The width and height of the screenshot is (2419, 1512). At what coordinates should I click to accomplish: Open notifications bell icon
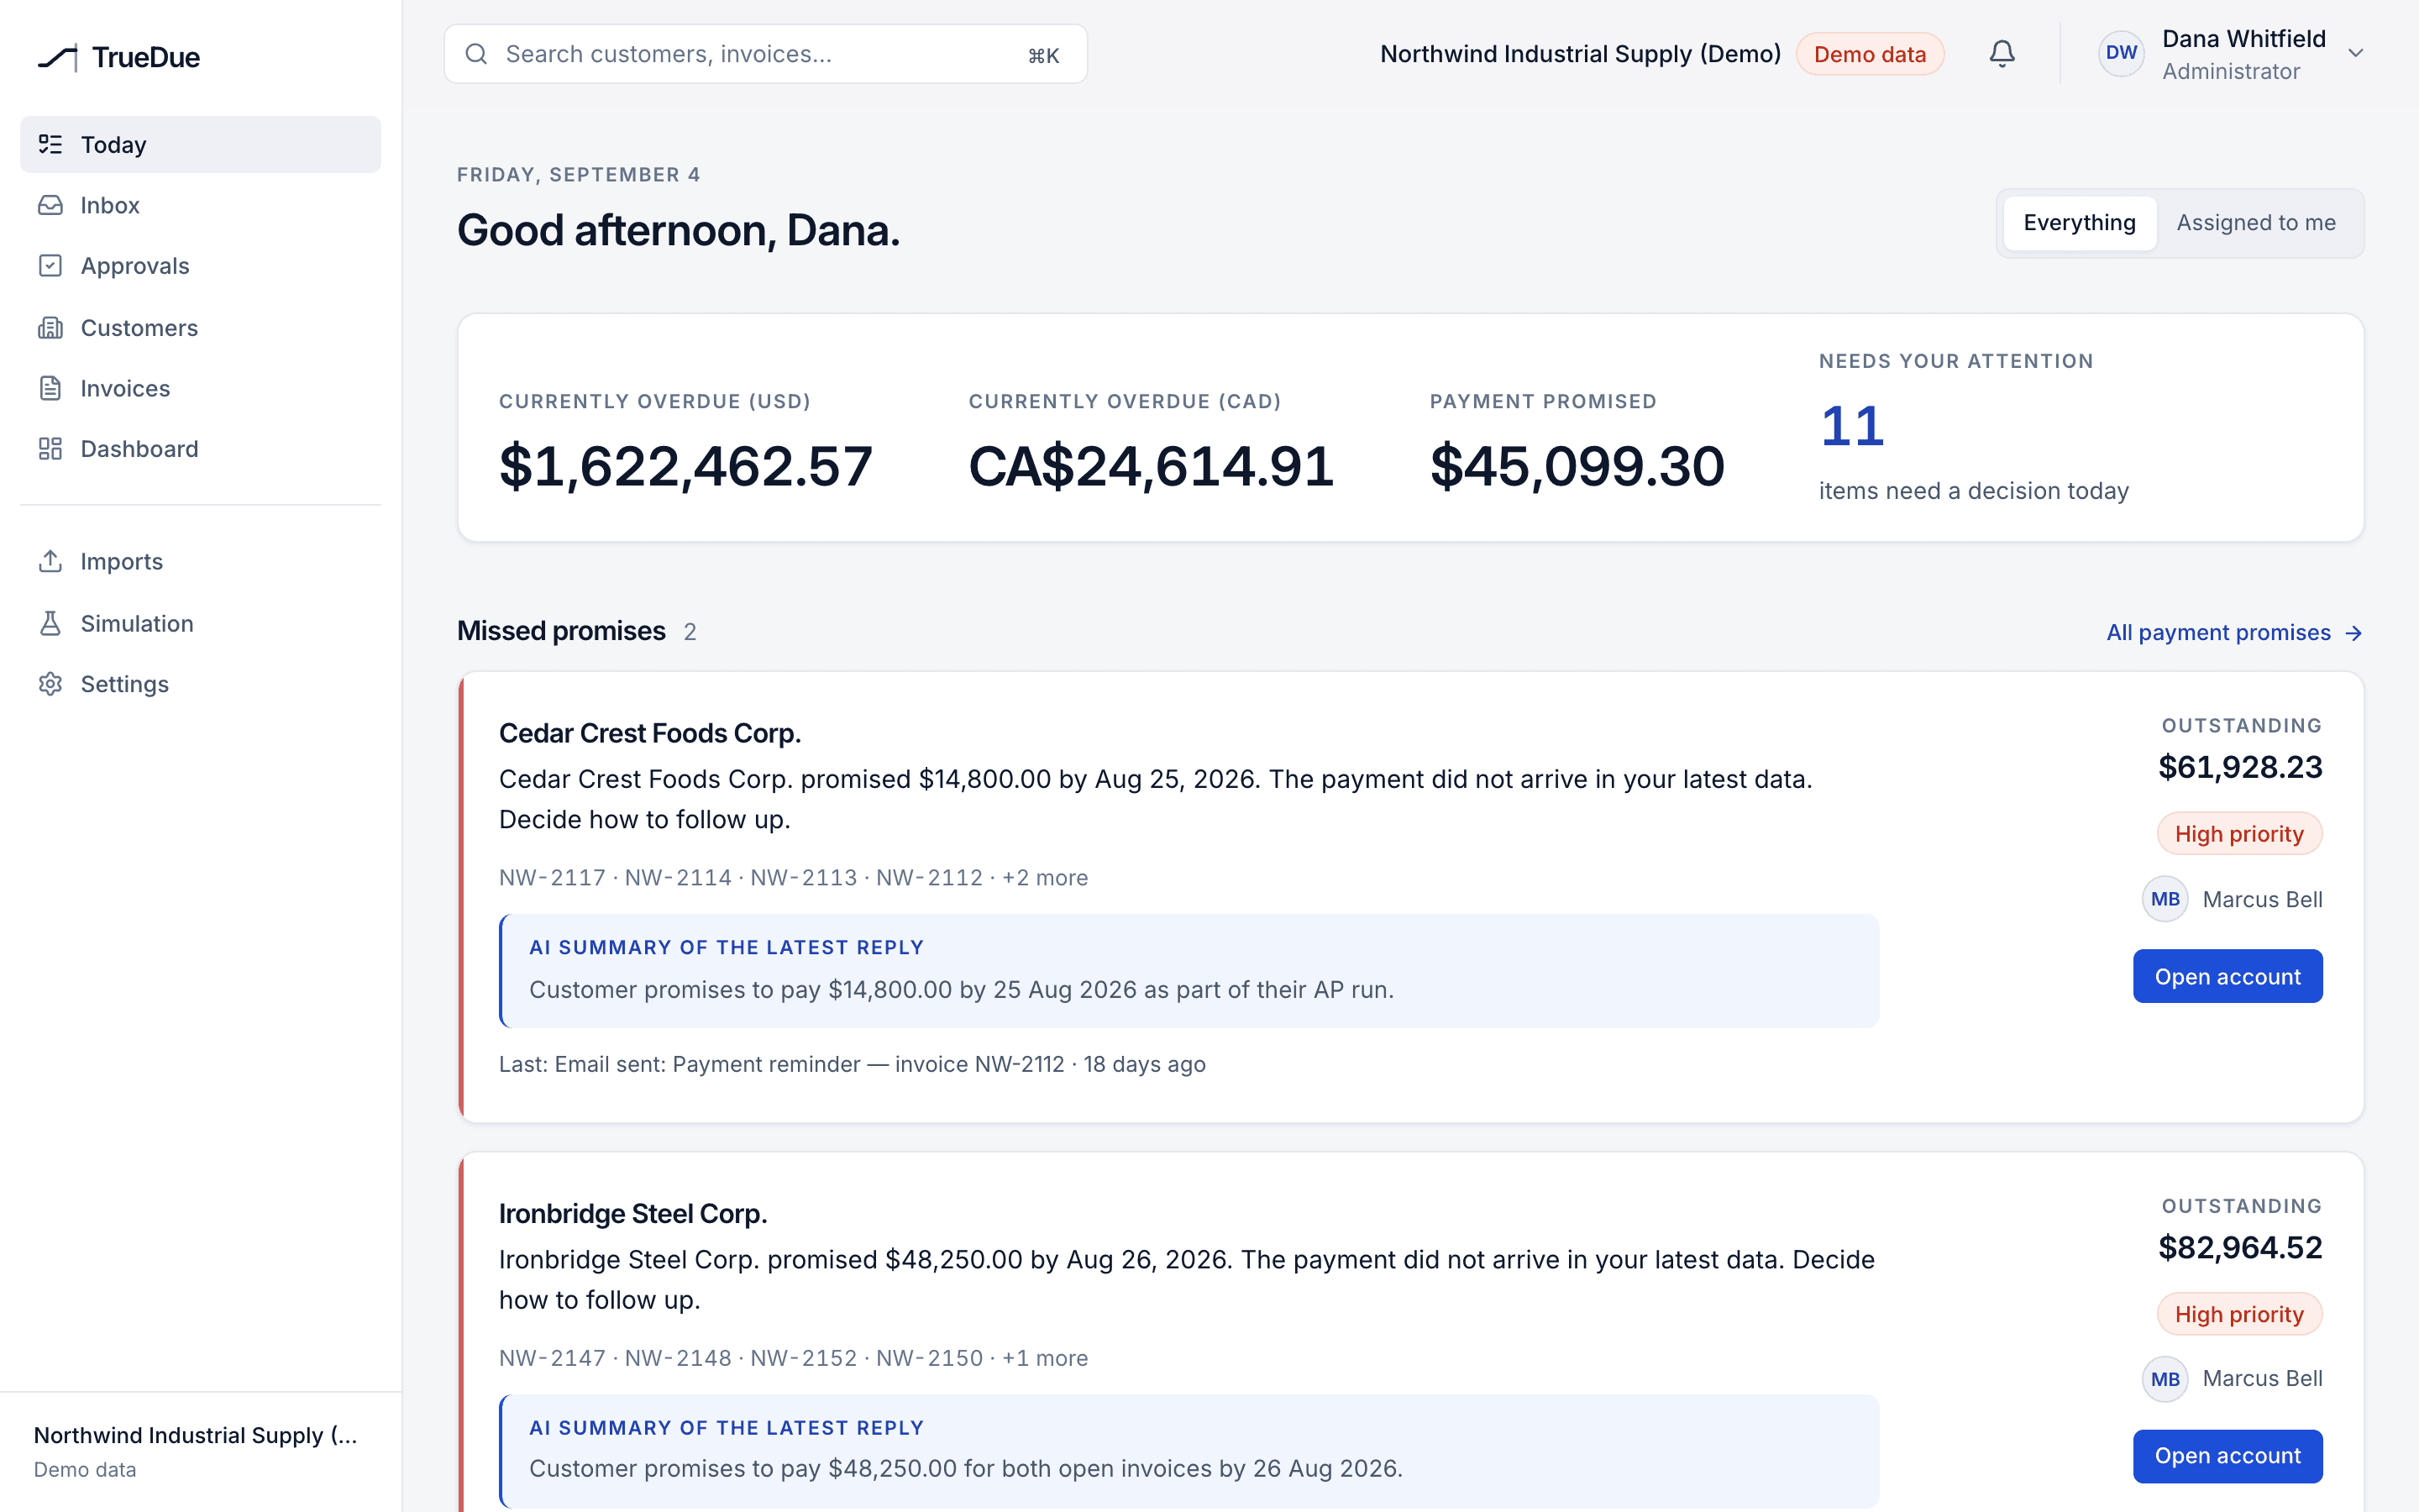(2002, 53)
